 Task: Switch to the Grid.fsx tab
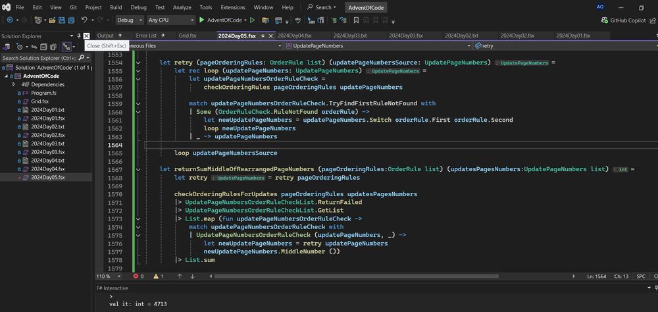[x=187, y=36]
